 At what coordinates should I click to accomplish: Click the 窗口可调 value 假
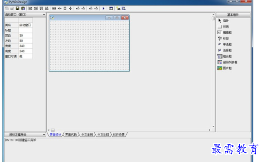[26, 56]
